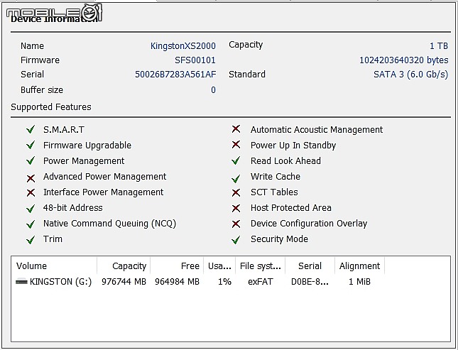This screenshot has height=350, width=458.
Task: Click the Trim checkmark icon
Action: (x=31, y=240)
